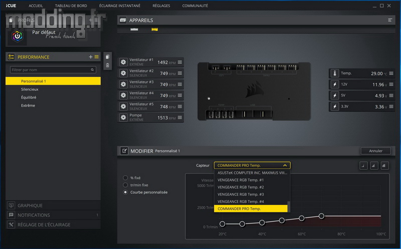Screen dimensions: 401x249
Task: Choose VENGEANCE RGB Temp. #1 sensor
Action: (251, 180)
